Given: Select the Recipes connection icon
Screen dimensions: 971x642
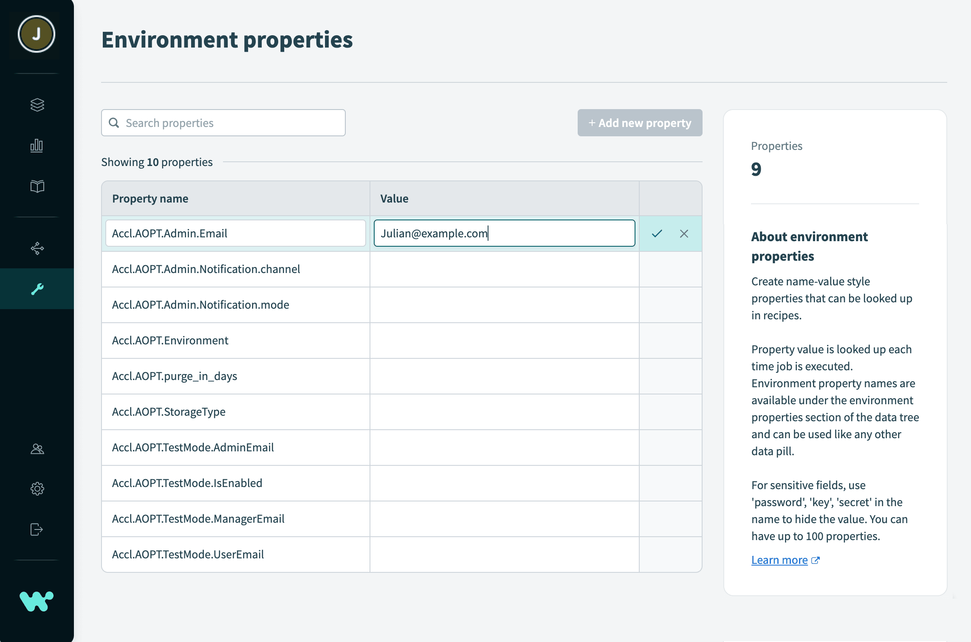Looking at the screenshot, I should (37, 248).
